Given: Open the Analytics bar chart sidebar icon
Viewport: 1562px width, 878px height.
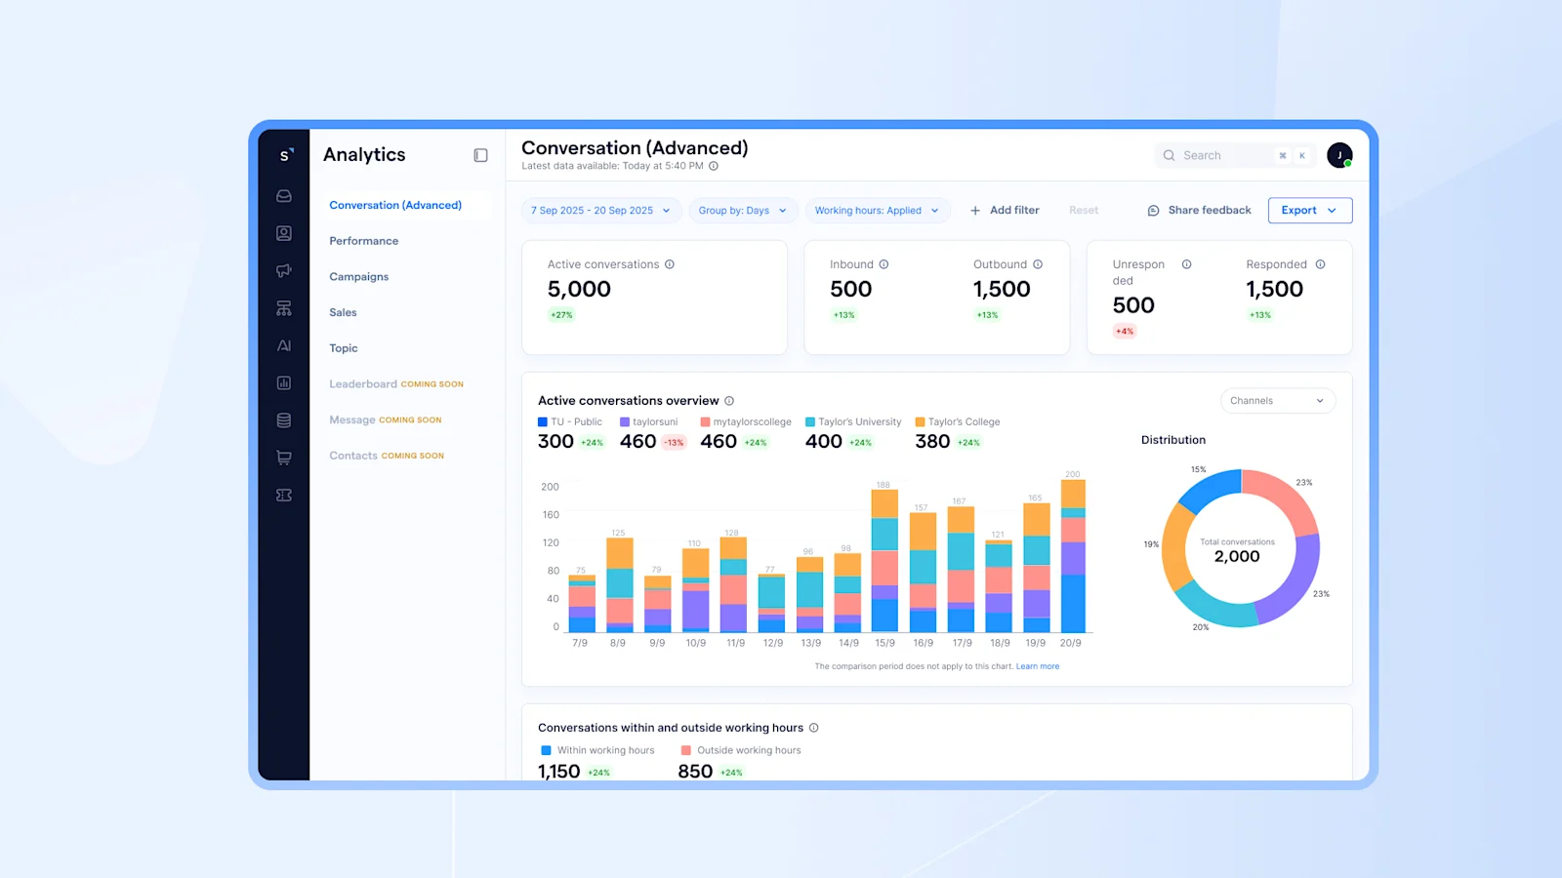Looking at the screenshot, I should tap(284, 383).
